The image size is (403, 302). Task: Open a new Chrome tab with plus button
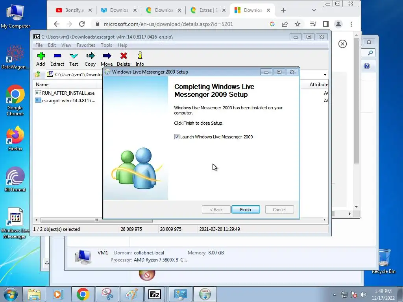(x=283, y=10)
